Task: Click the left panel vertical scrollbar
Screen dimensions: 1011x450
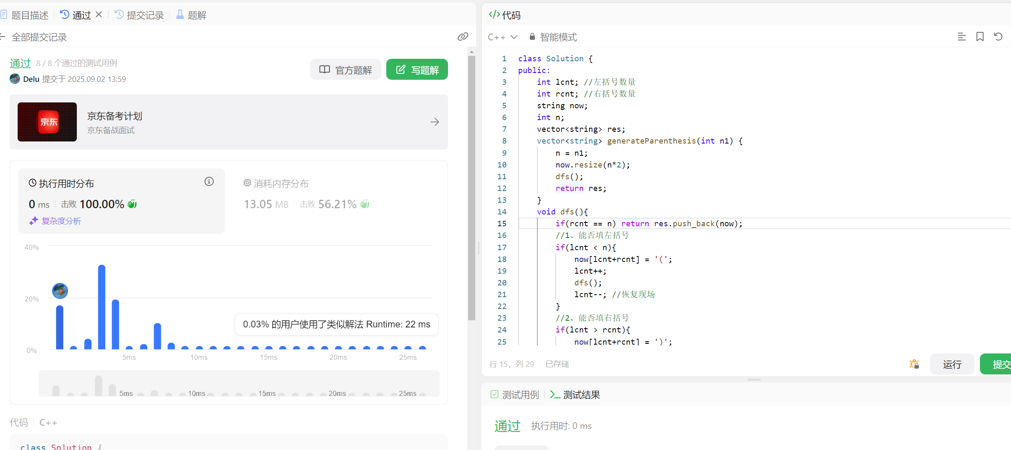Action: point(471,188)
